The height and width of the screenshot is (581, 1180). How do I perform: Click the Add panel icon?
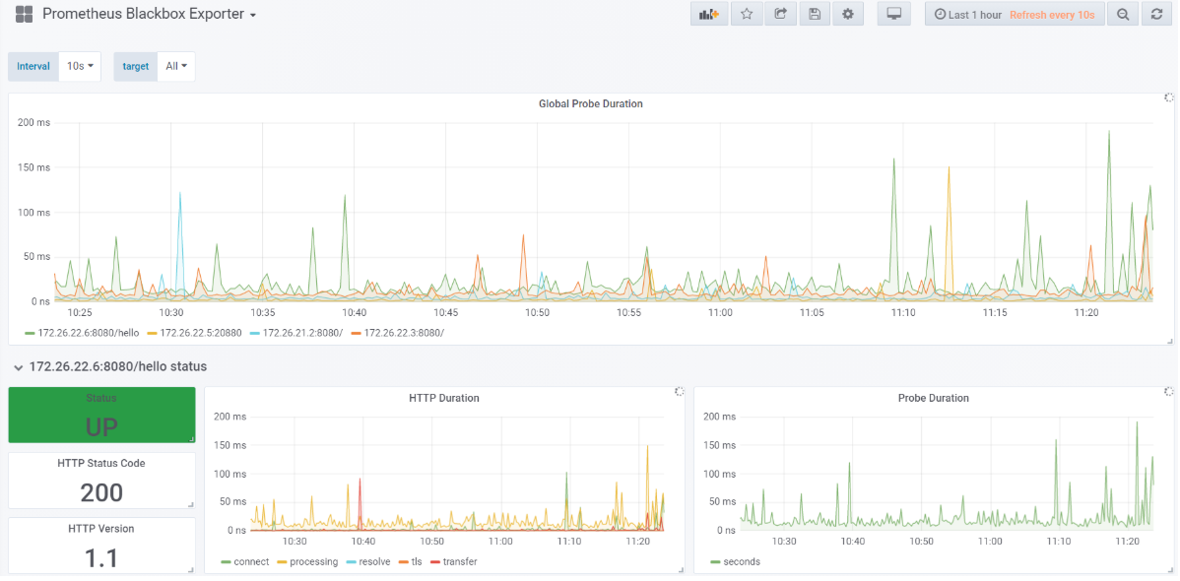pos(709,15)
